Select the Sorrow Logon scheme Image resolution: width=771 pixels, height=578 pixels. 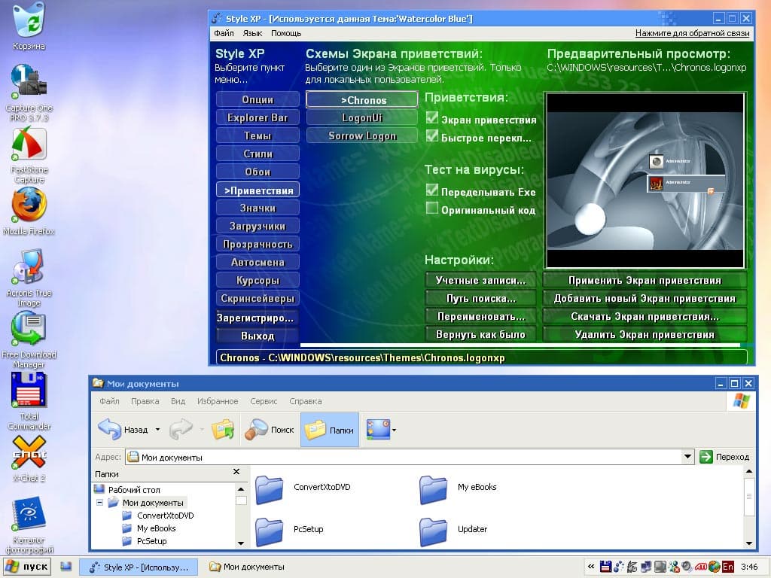[362, 135]
